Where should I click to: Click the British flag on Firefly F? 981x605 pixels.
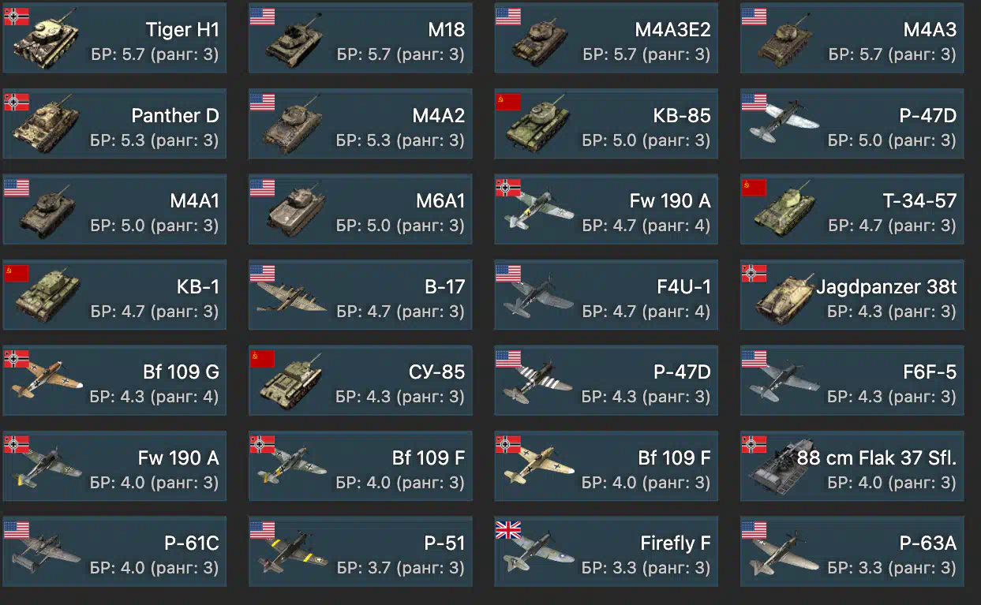[x=508, y=530]
